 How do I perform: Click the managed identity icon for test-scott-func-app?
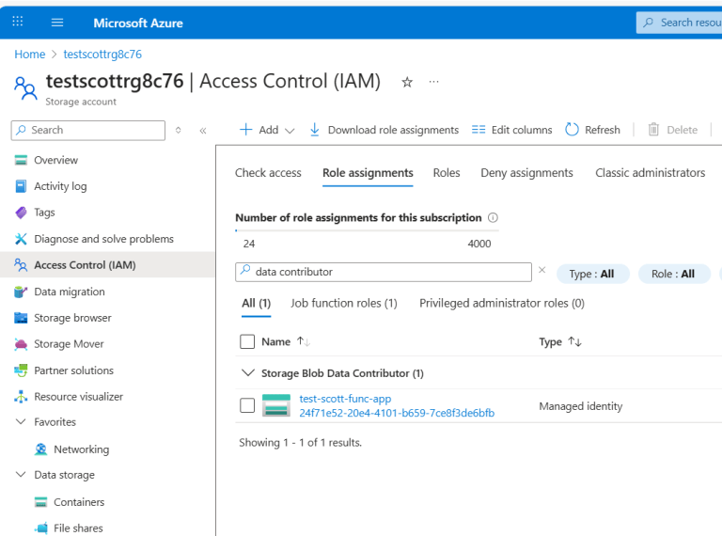(276, 405)
